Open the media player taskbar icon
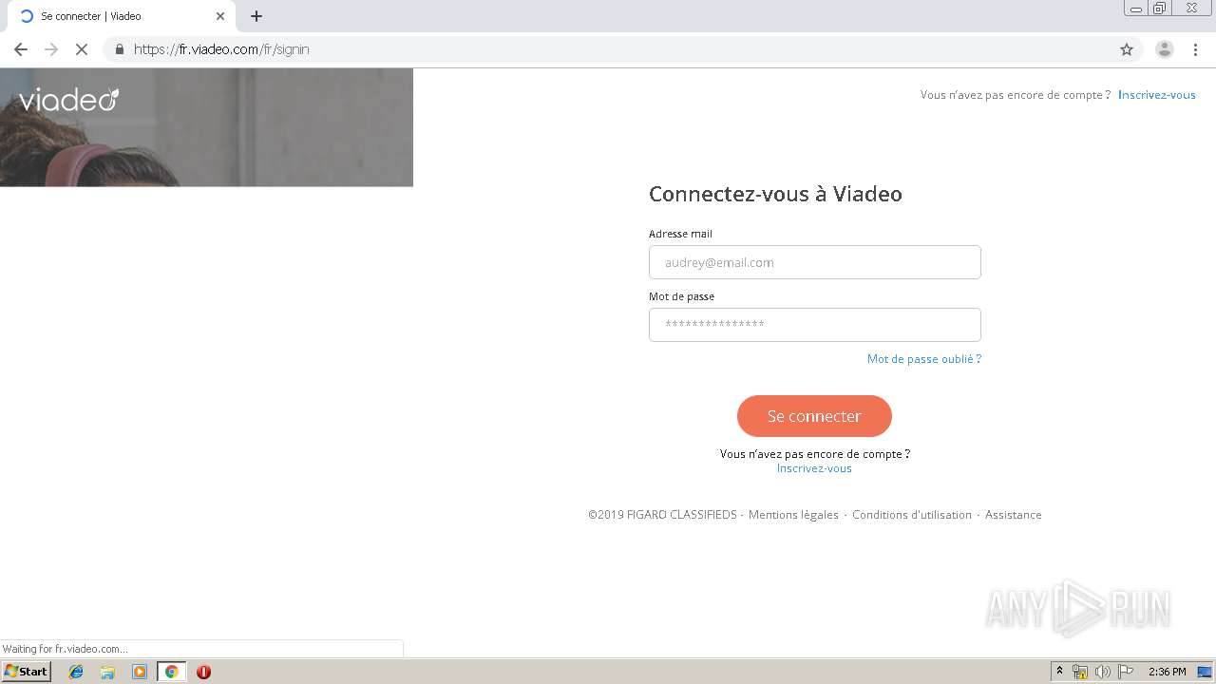The height and width of the screenshot is (684, 1216). [x=140, y=672]
